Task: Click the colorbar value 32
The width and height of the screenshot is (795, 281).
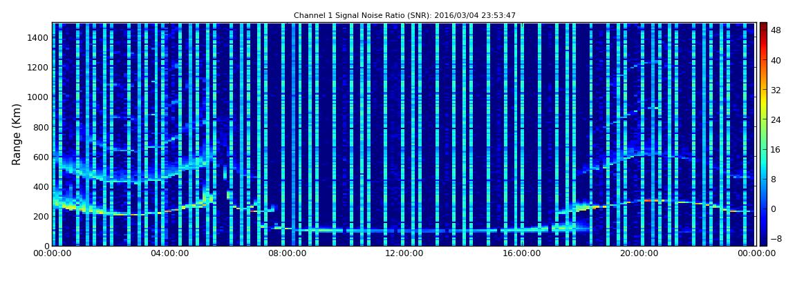Action: tap(776, 90)
